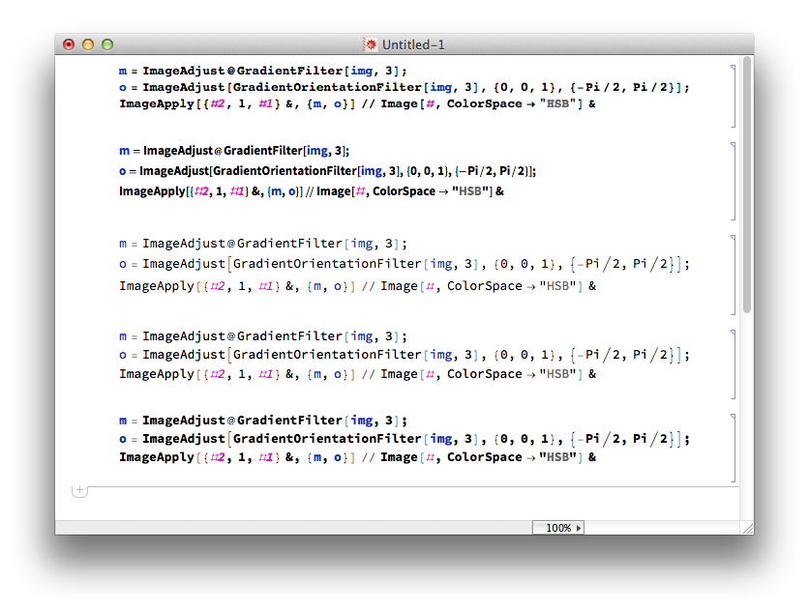Screen dimensions: 809x611
Task: Click fifth cell's 'm = ImageAdjust' line
Action: (262, 421)
